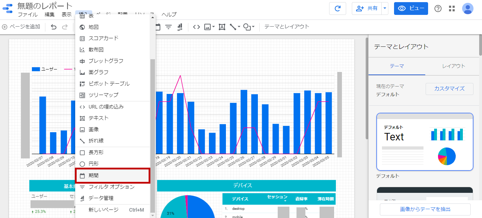
Task: Switch to the レイアウト tab
Action: point(454,66)
